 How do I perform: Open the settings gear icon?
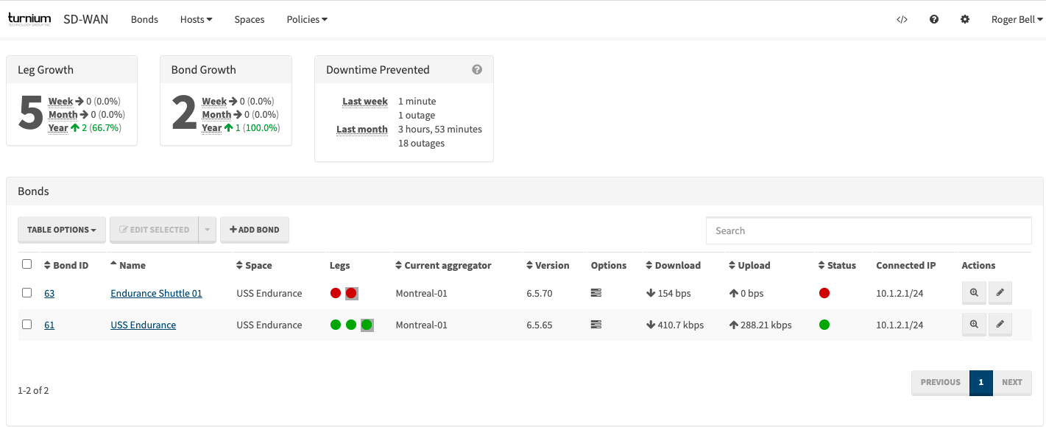click(x=965, y=20)
